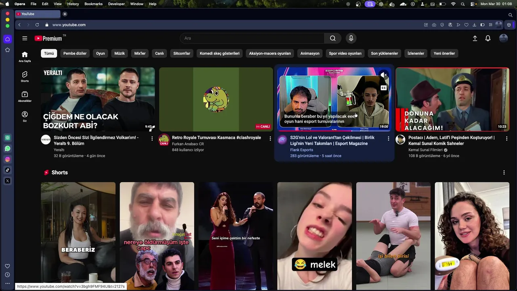517x291 pixels.
Task: Open the Developer menu in the menu bar
Action: [x=116, y=4]
